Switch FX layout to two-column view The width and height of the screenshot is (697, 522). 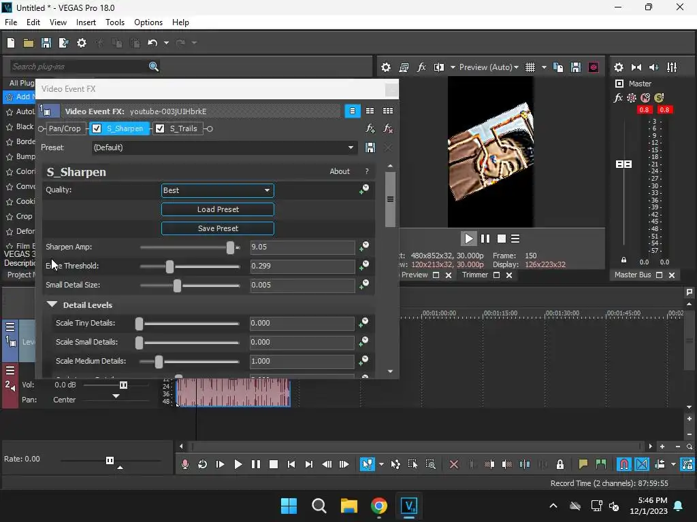point(370,111)
